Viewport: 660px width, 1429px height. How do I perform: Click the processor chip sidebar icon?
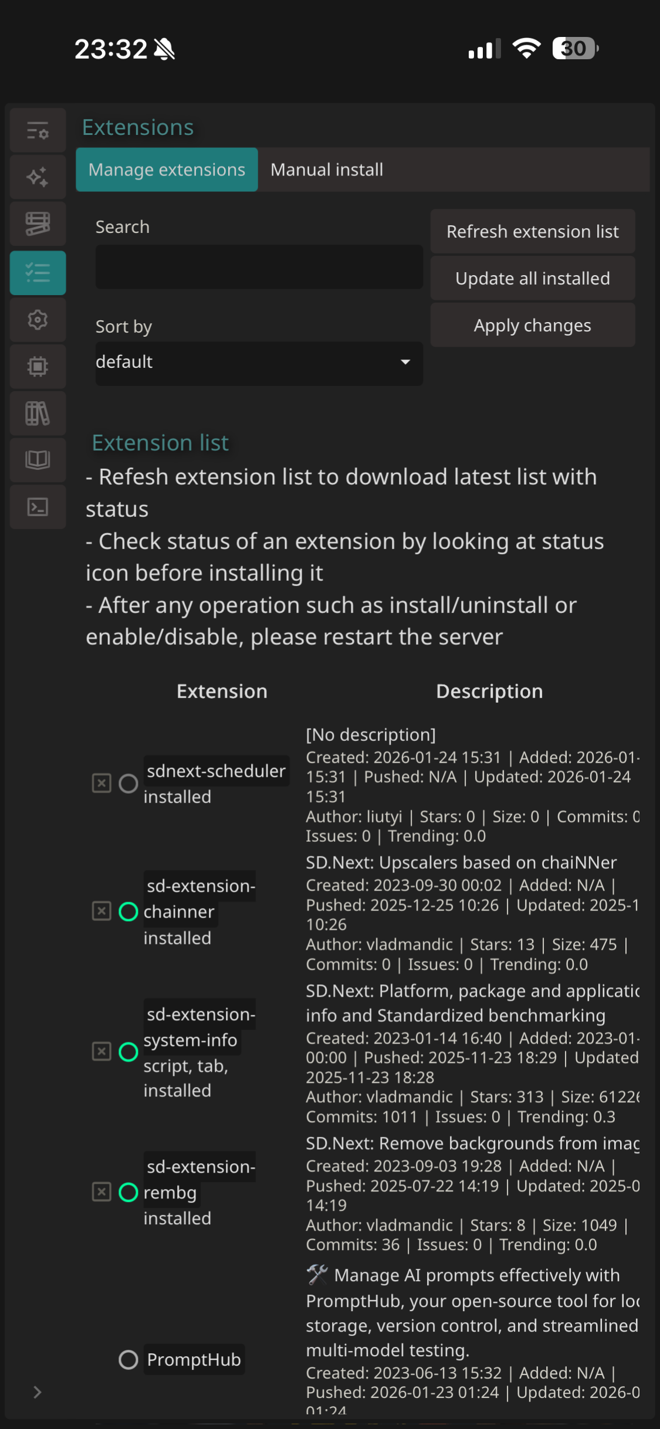pos(38,367)
